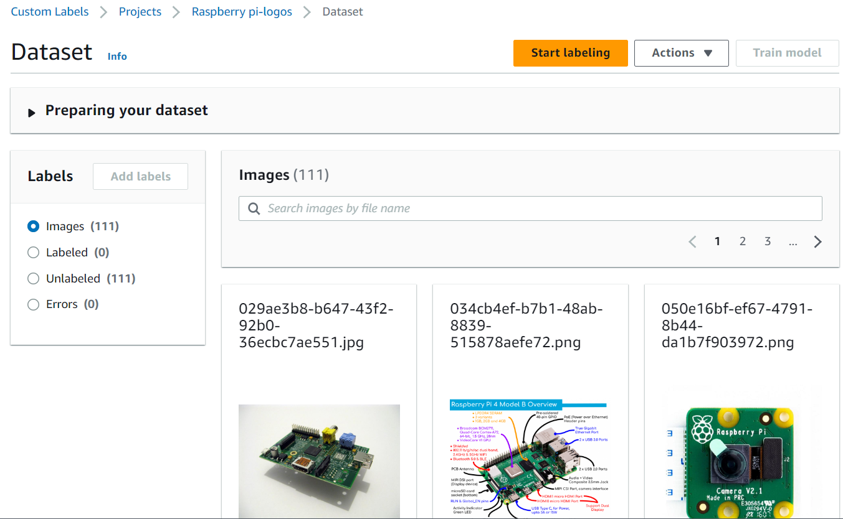Go to page 3 of images

768,241
